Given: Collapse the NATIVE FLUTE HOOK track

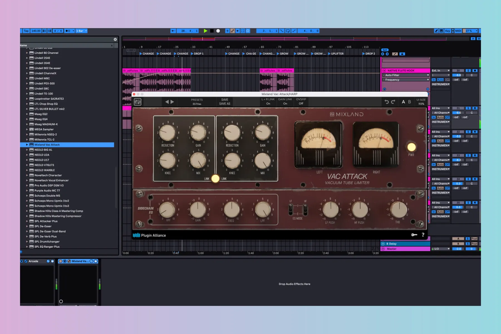Looking at the screenshot, I should pos(384,71).
